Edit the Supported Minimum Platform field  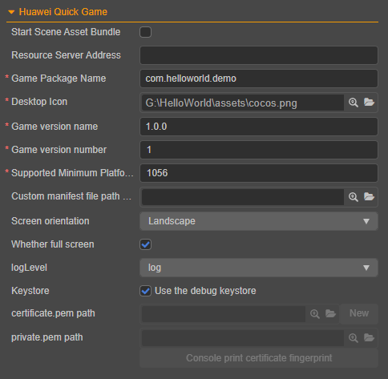pos(259,173)
